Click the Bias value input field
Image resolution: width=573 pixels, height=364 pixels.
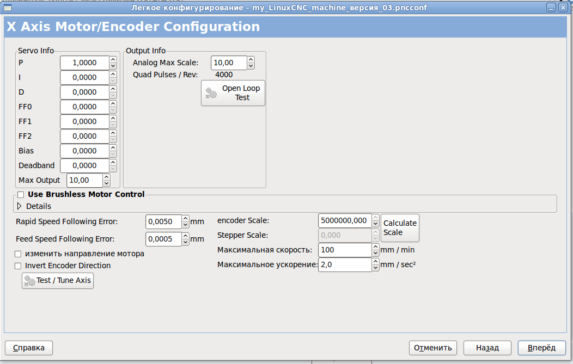click(84, 151)
